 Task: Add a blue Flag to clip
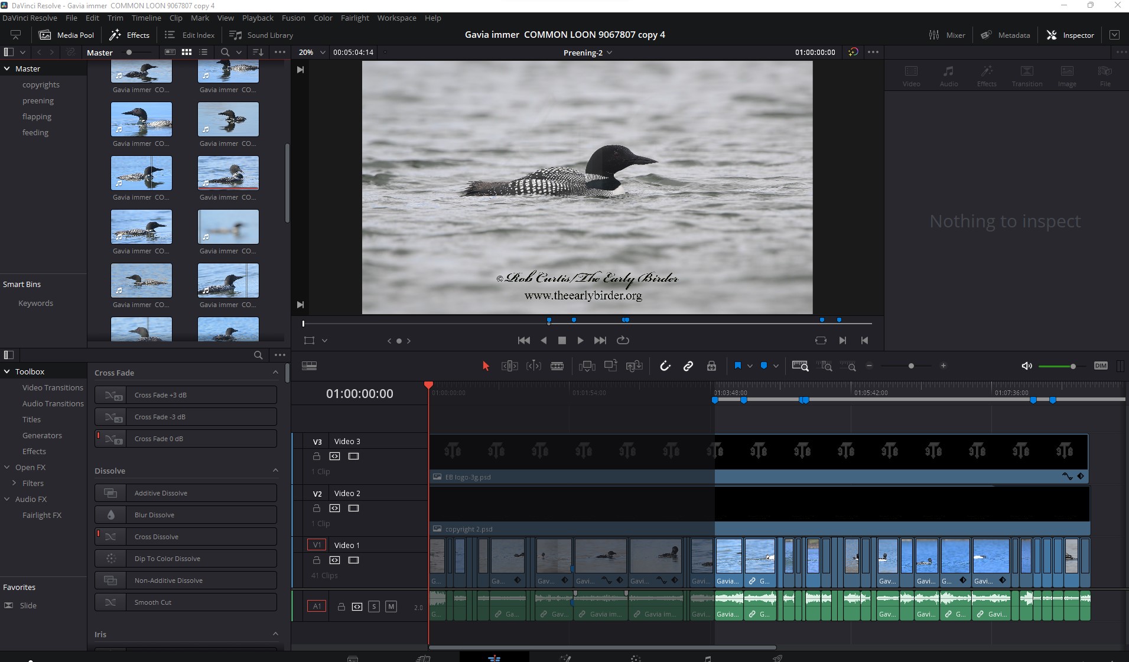737,366
